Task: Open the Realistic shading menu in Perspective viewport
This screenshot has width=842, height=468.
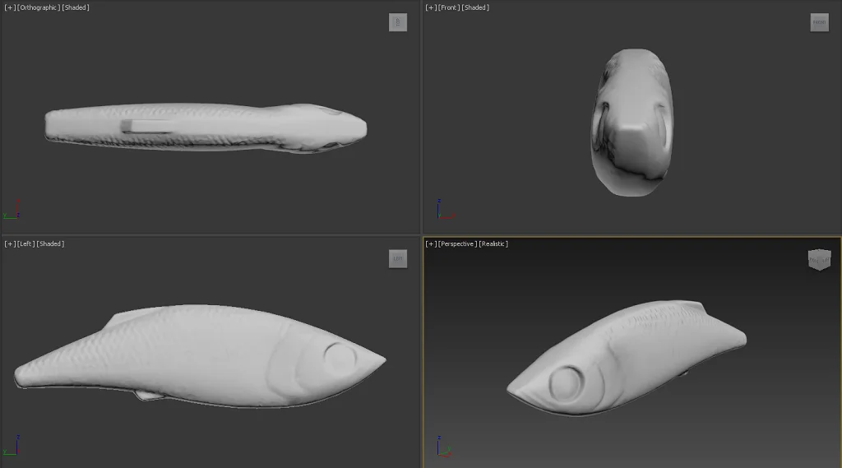Action: click(493, 243)
